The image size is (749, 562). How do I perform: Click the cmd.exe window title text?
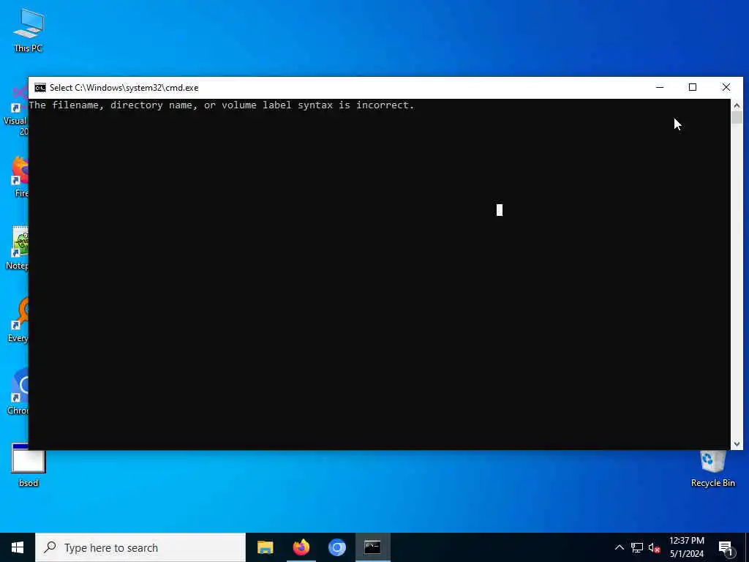click(124, 88)
